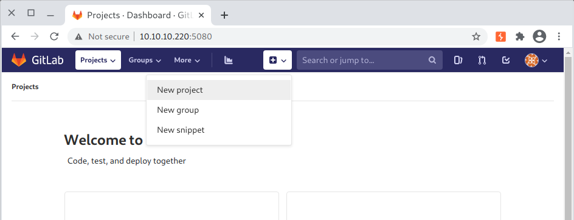Reload the page
This screenshot has width=574, height=220.
[55, 36]
